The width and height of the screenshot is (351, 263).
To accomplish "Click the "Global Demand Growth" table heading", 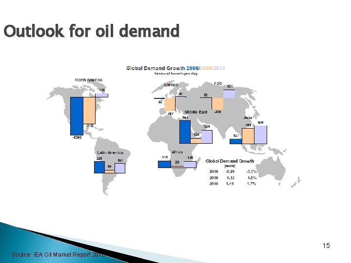I will 230,161.
